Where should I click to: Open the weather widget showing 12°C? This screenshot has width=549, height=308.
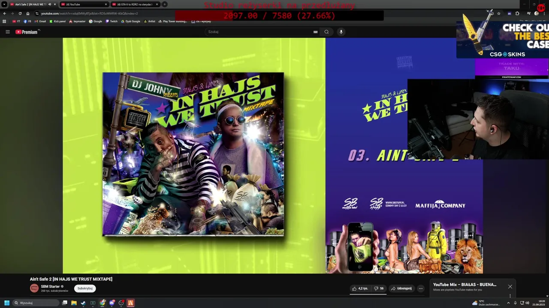486,303
